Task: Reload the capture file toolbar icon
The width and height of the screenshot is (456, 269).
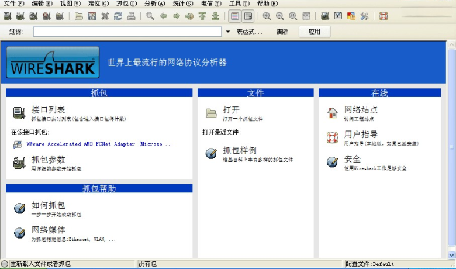Action: (x=118, y=16)
